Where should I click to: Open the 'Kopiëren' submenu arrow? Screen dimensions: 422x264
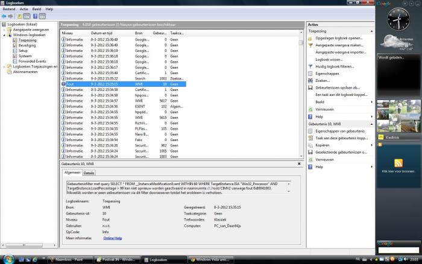point(371,145)
